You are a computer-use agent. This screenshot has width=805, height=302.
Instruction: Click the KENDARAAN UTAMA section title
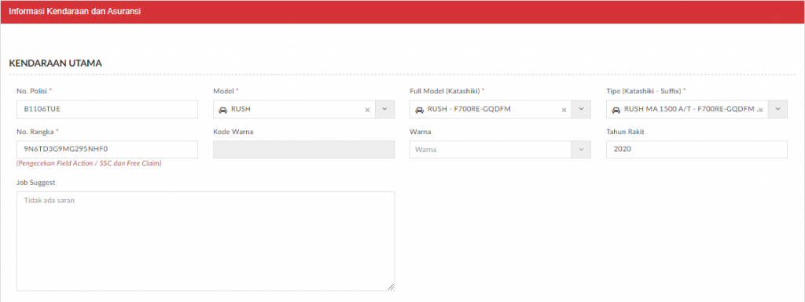pyautogui.click(x=56, y=64)
